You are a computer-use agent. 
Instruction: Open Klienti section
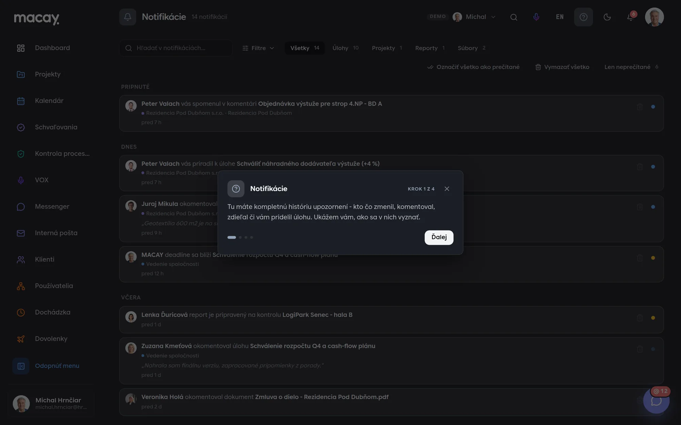coord(51,259)
